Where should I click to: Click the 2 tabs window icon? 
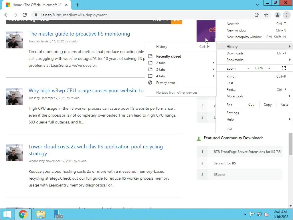tap(150, 63)
